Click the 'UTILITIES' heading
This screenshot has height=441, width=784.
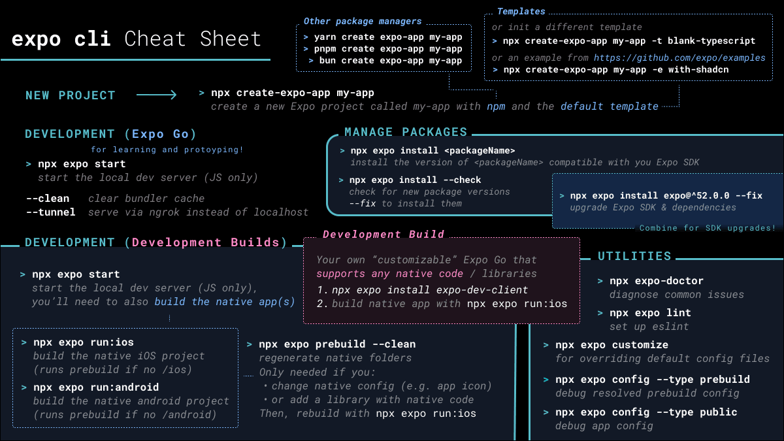point(634,256)
